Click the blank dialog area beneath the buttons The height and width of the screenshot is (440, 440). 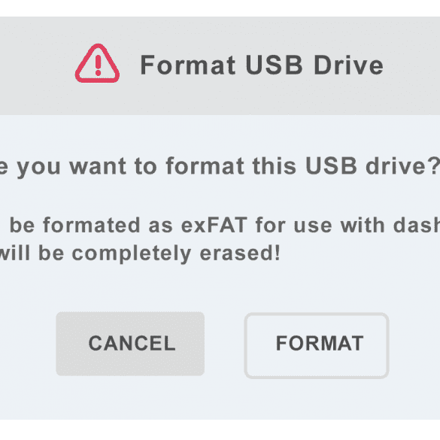pyautogui.click(x=220, y=399)
